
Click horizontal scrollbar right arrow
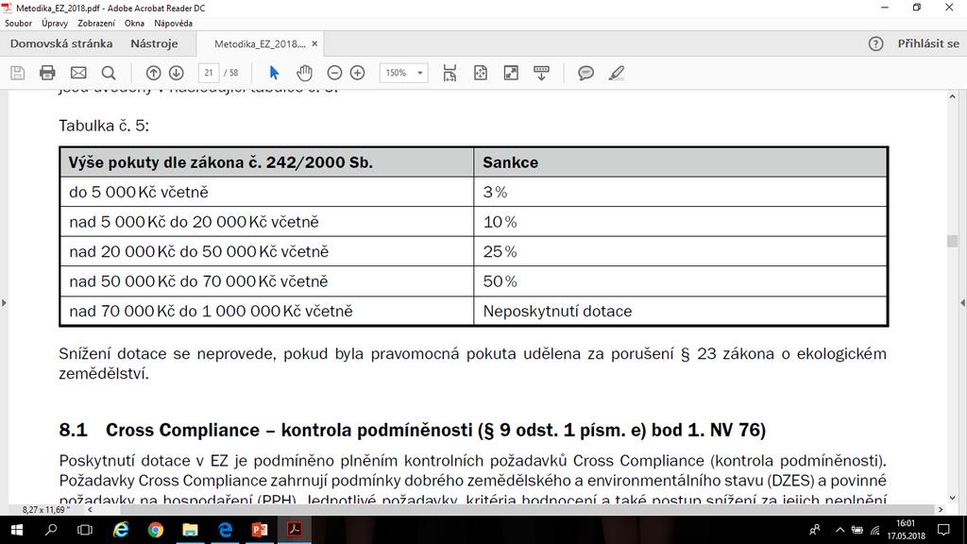(x=941, y=509)
